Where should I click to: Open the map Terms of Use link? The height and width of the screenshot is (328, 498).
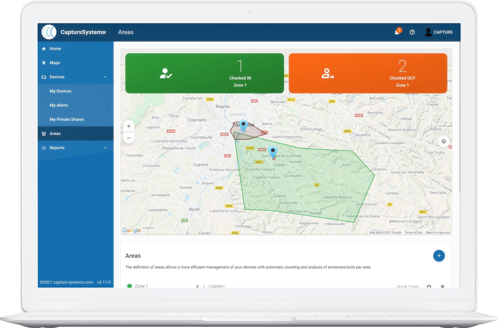click(x=413, y=233)
